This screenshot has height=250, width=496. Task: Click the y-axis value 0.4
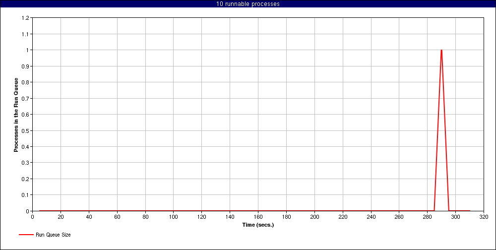pyautogui.click(x=26, y=146)
